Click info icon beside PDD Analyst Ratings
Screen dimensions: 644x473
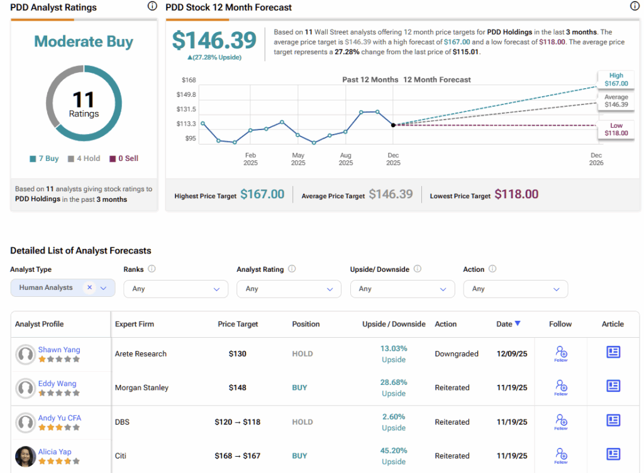[x=152, y=6]
